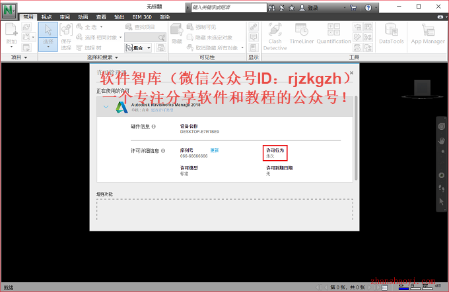Click the Links chain icon in Display panel
Screen dimensions: 449x292
254,27
